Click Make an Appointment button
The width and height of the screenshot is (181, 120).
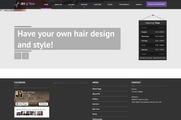coord(156,4)
